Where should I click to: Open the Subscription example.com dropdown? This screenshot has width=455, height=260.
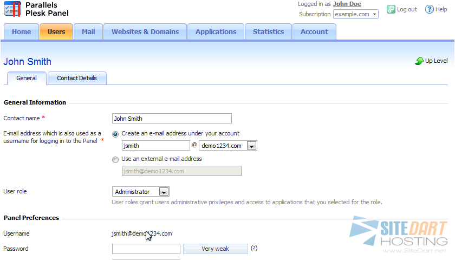pos(356,14)
